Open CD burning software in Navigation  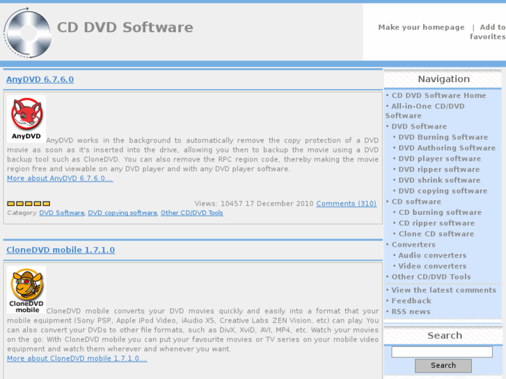click(440, 212)
